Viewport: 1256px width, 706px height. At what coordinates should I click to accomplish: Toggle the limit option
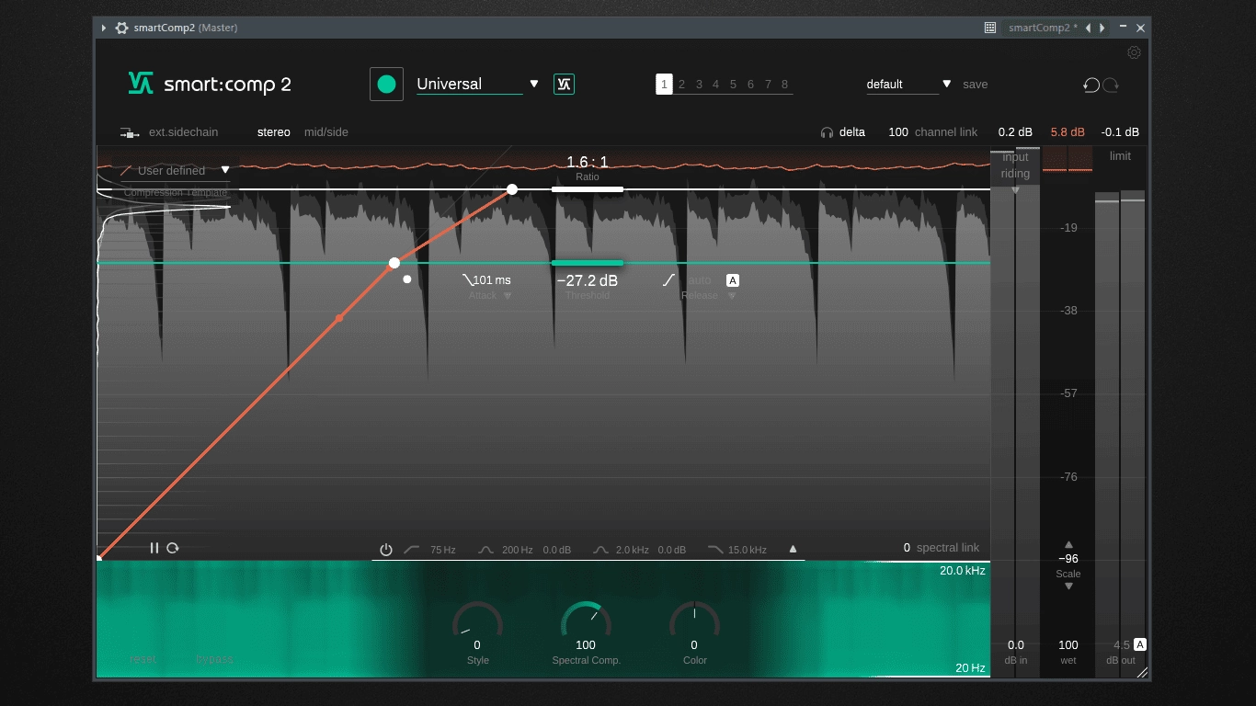(x=1120, y=156)
